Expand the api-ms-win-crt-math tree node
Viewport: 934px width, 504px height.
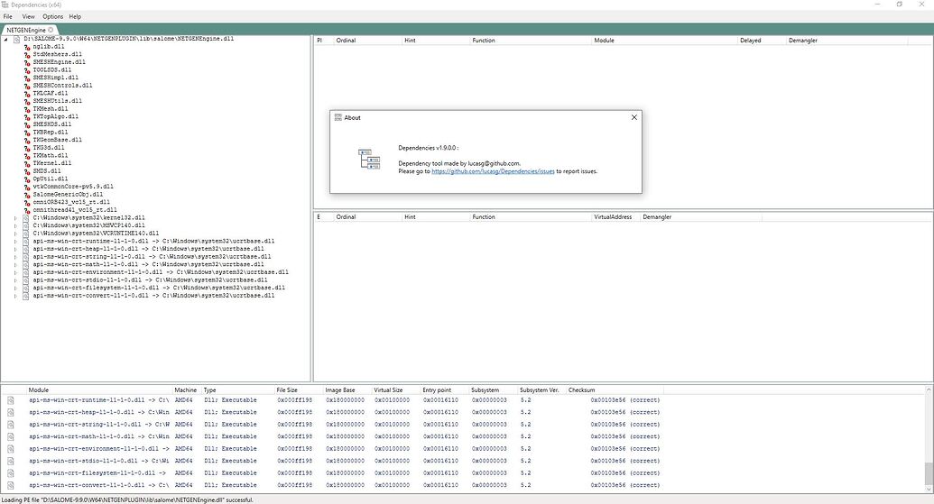[15, 265]
